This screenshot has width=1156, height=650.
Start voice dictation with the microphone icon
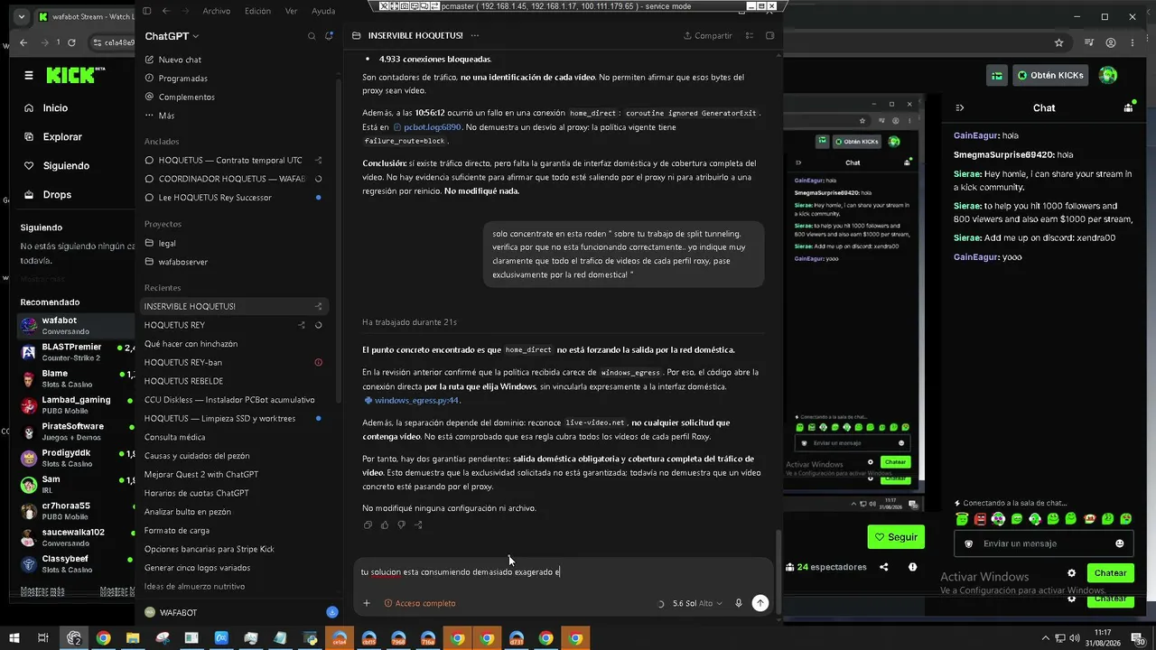coord(739,603)
